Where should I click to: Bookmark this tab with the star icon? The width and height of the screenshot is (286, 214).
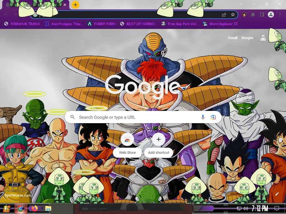233,15
